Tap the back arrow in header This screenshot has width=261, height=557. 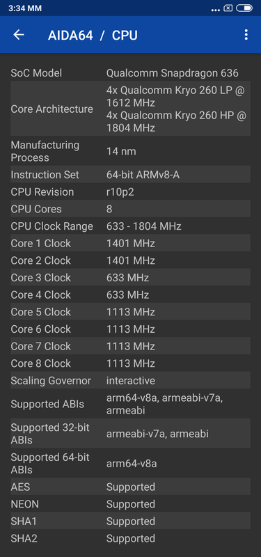click(19, 34)
